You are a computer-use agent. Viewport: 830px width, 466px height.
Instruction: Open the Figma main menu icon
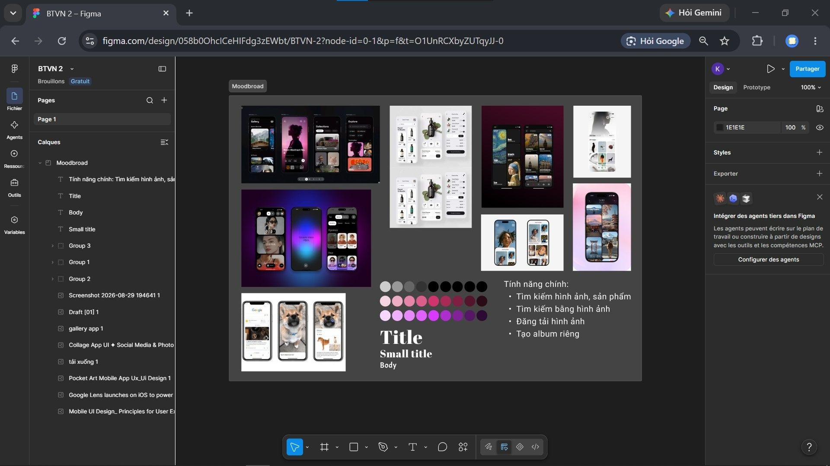click(14, 69)
